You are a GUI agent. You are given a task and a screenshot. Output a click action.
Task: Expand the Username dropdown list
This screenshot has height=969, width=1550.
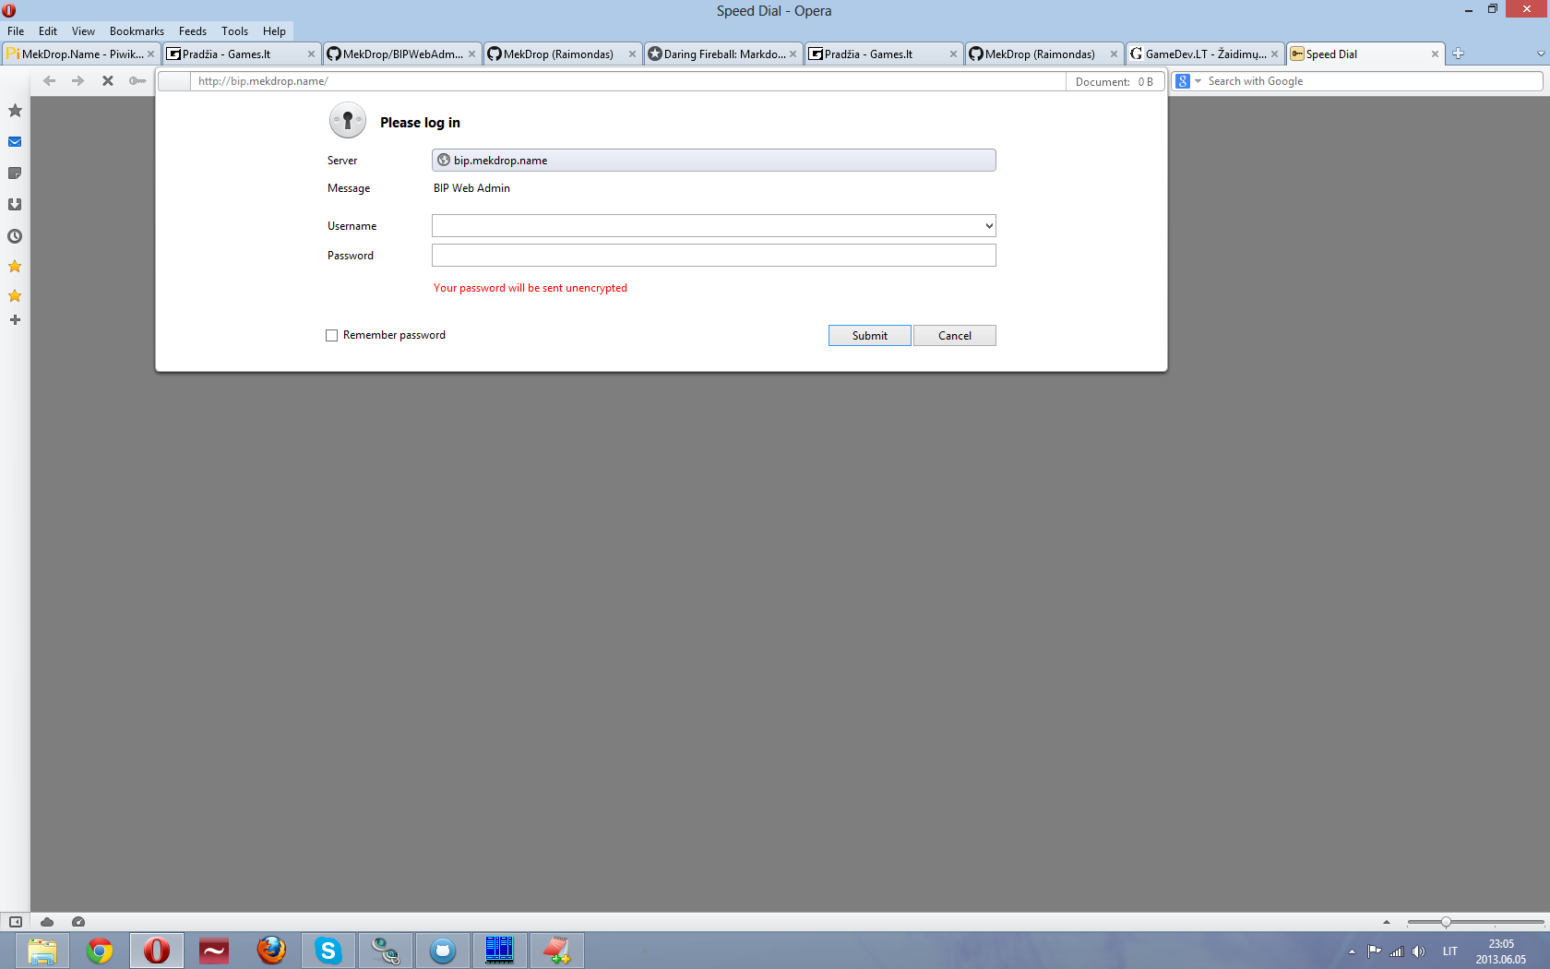pyautogui.click(x=988, y=226)
